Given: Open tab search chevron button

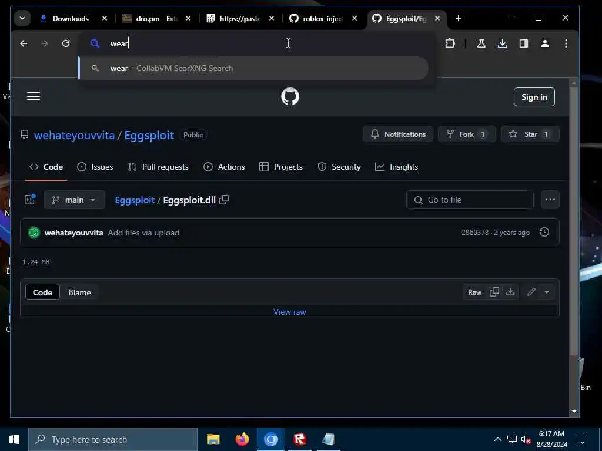Looking at the screenshot, I should pyautogui.click(x=22, y=18).
